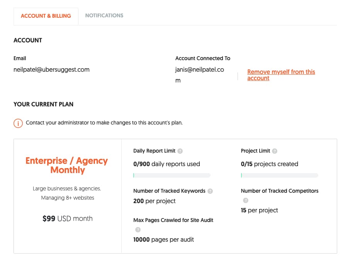343x259 pixels.
Task: Click the projects created progress bar
Action: coord(279,175)
